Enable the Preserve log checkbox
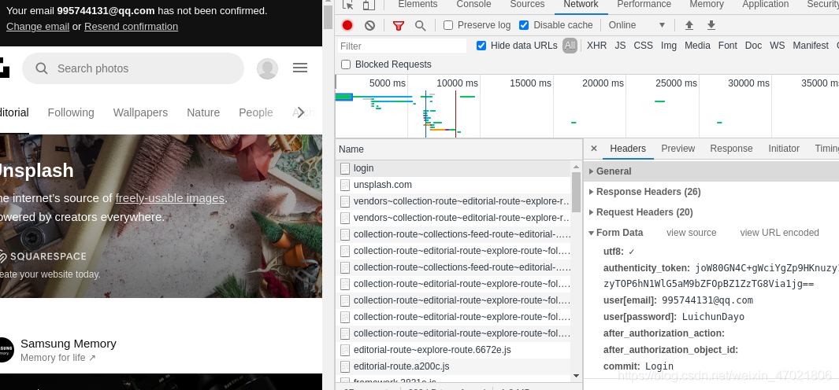839x390 pixels. tap(448, 25)
